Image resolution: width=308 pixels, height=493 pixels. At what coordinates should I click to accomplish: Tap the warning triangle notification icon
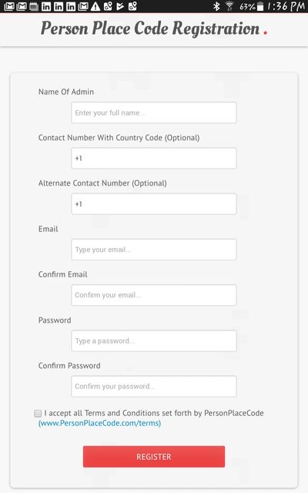pyautogui.click(x=95, y=6)
